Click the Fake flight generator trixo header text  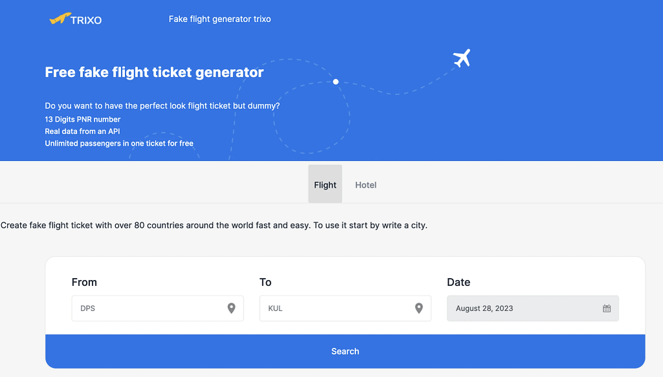(219, 19)
